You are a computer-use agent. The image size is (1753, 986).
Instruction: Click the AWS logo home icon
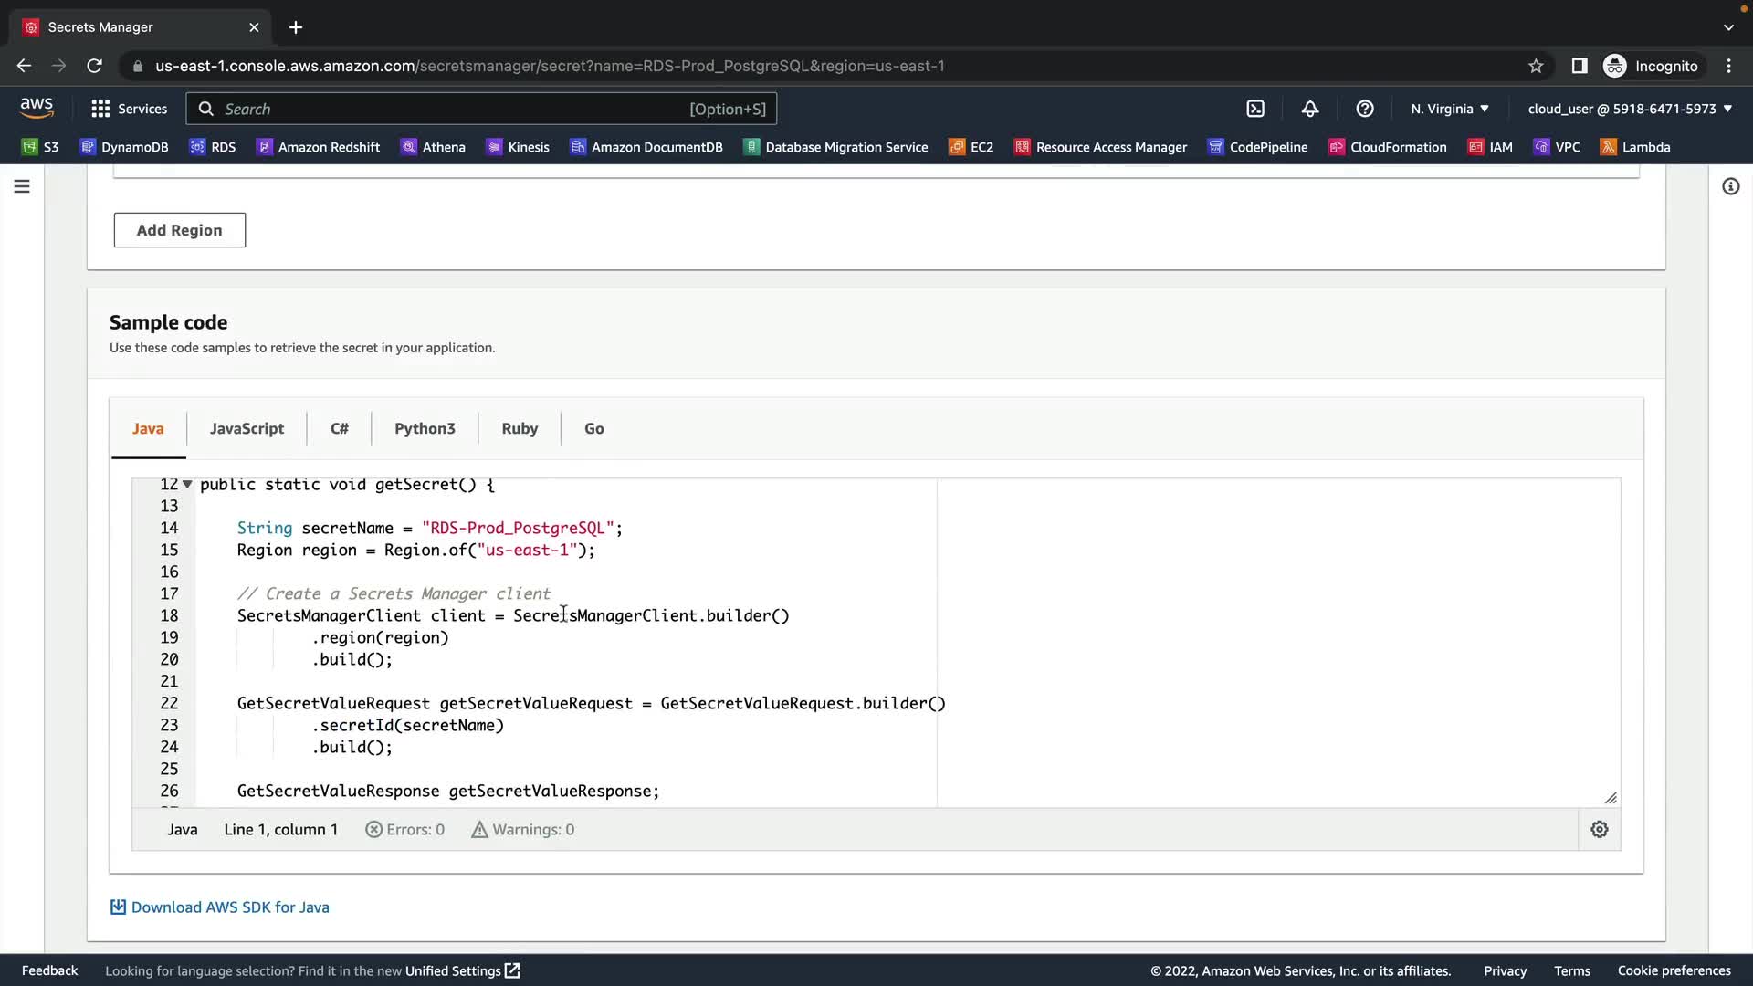coord(37,108)
